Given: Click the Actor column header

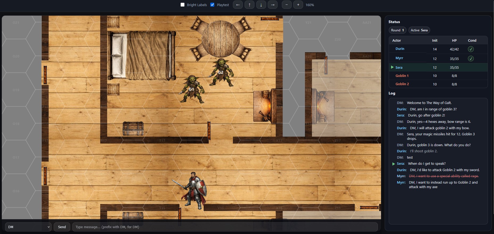Looking at the screenshot, I should (396, 41).
